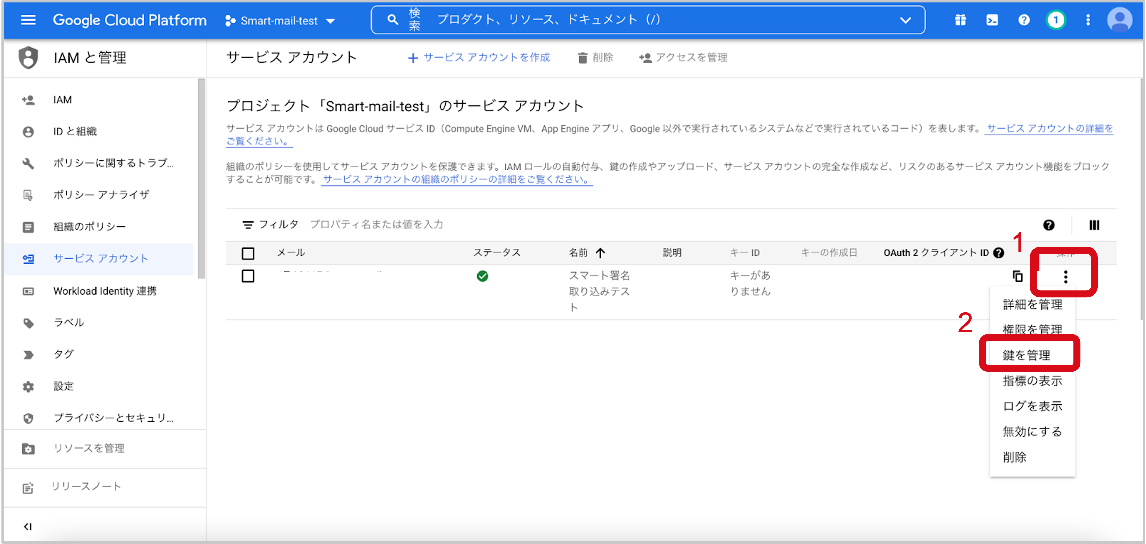Sort by ステータス column header
Screen dimensions: 1146x544
(497, 253)
